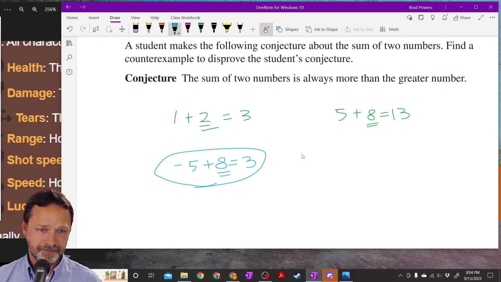Toggle Draw with Mouse or Touch mode
The image size is (501, 282).
(266, 29)
